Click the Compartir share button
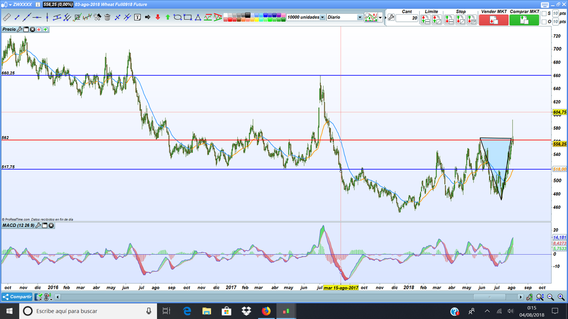 coord(17,297)
